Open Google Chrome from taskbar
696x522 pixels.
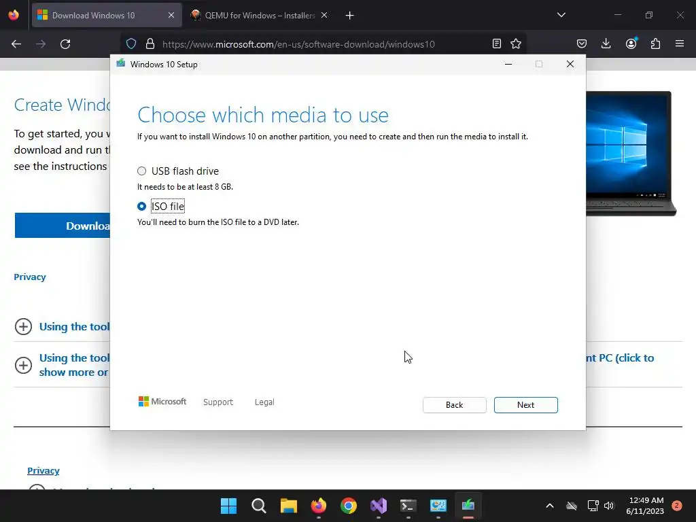(349, 506)
